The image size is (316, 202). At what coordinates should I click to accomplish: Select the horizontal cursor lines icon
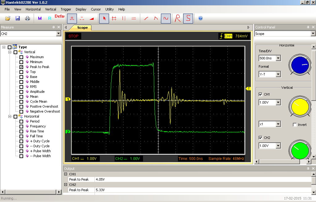[134, 18]
